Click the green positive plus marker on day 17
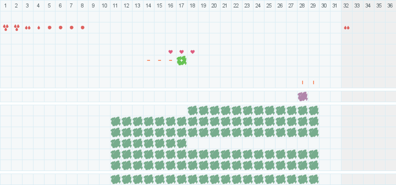The height and width of the screenshot is (185, 396). click(181, 61)
